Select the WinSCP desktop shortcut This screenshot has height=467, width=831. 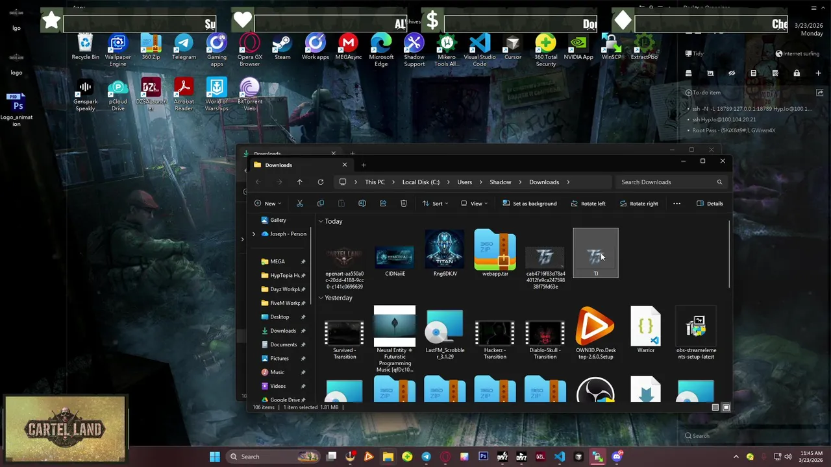[612, 47]
